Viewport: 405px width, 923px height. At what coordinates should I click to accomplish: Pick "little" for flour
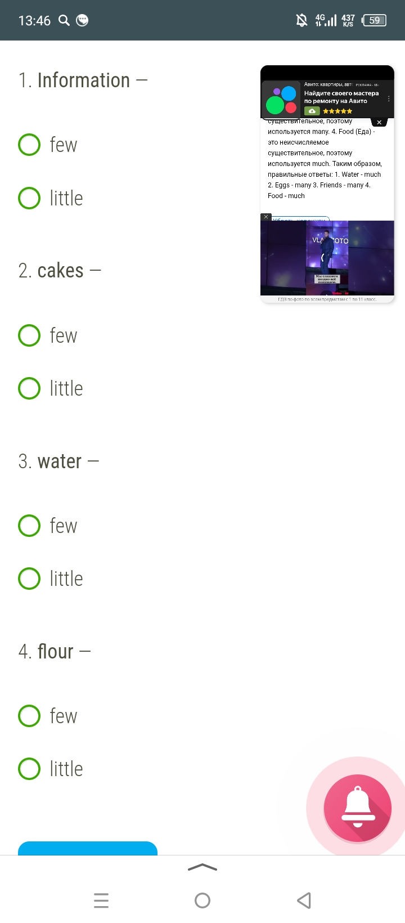pyautogui.click(x=51, y=769)
